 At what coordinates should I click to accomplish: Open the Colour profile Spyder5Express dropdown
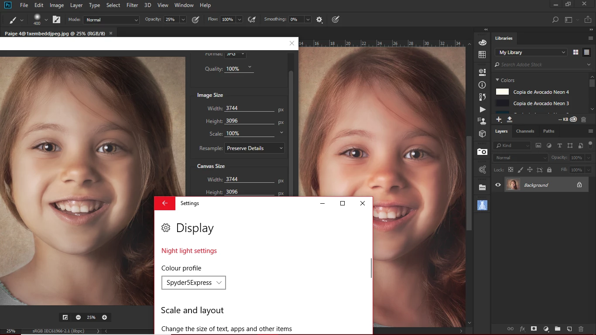point(193,283)
